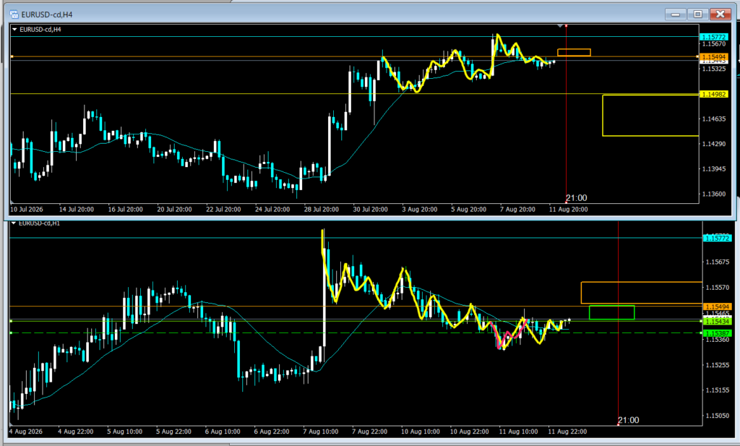Click the 3 Aug 20:00 time label
The height and width of the screenshot is (446, 740).
[x=420, y=209]
